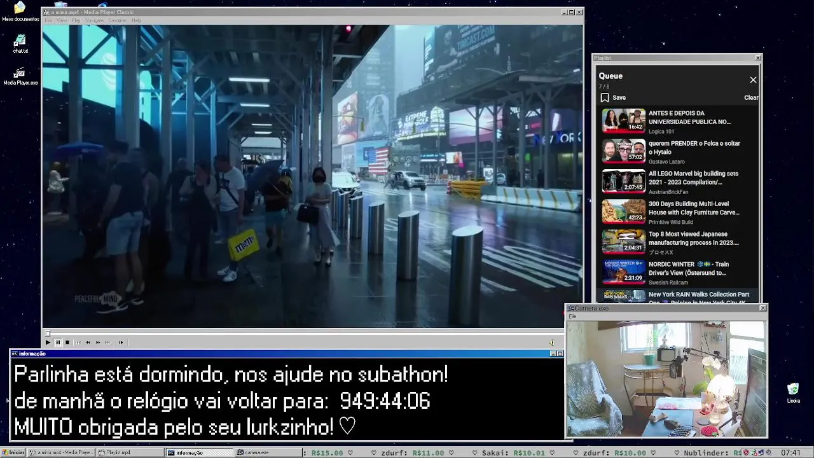Open the View menu in Media Player Classic
This screenshot has height=458, width=814.
tap(62, 20)
